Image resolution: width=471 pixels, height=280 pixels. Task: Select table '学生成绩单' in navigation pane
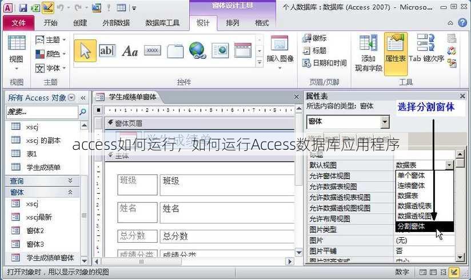[43, 167]
